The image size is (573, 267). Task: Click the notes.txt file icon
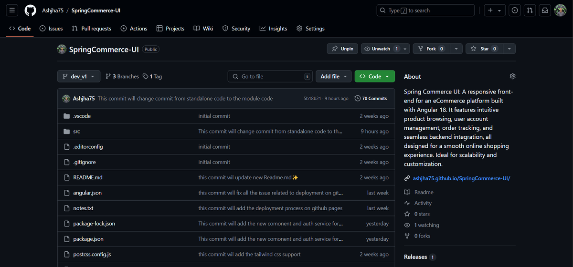67,208
